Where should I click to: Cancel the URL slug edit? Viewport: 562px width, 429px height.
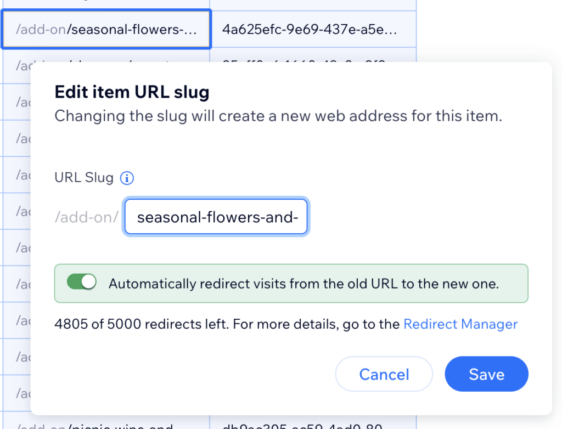click(384, 374)
